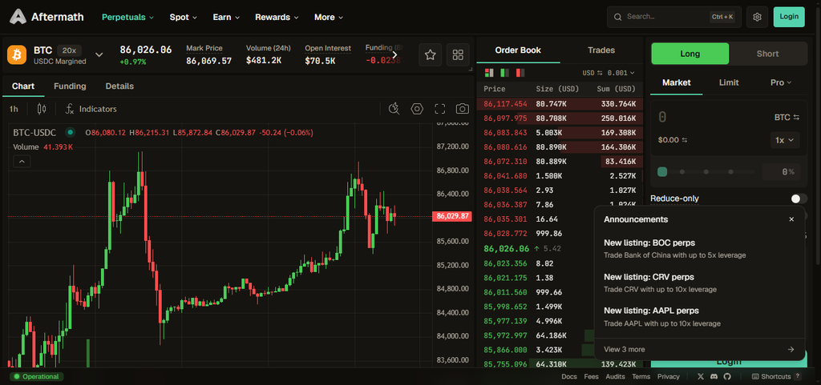Click the order size slider handle
821x385 pixels.
point(662,171)
